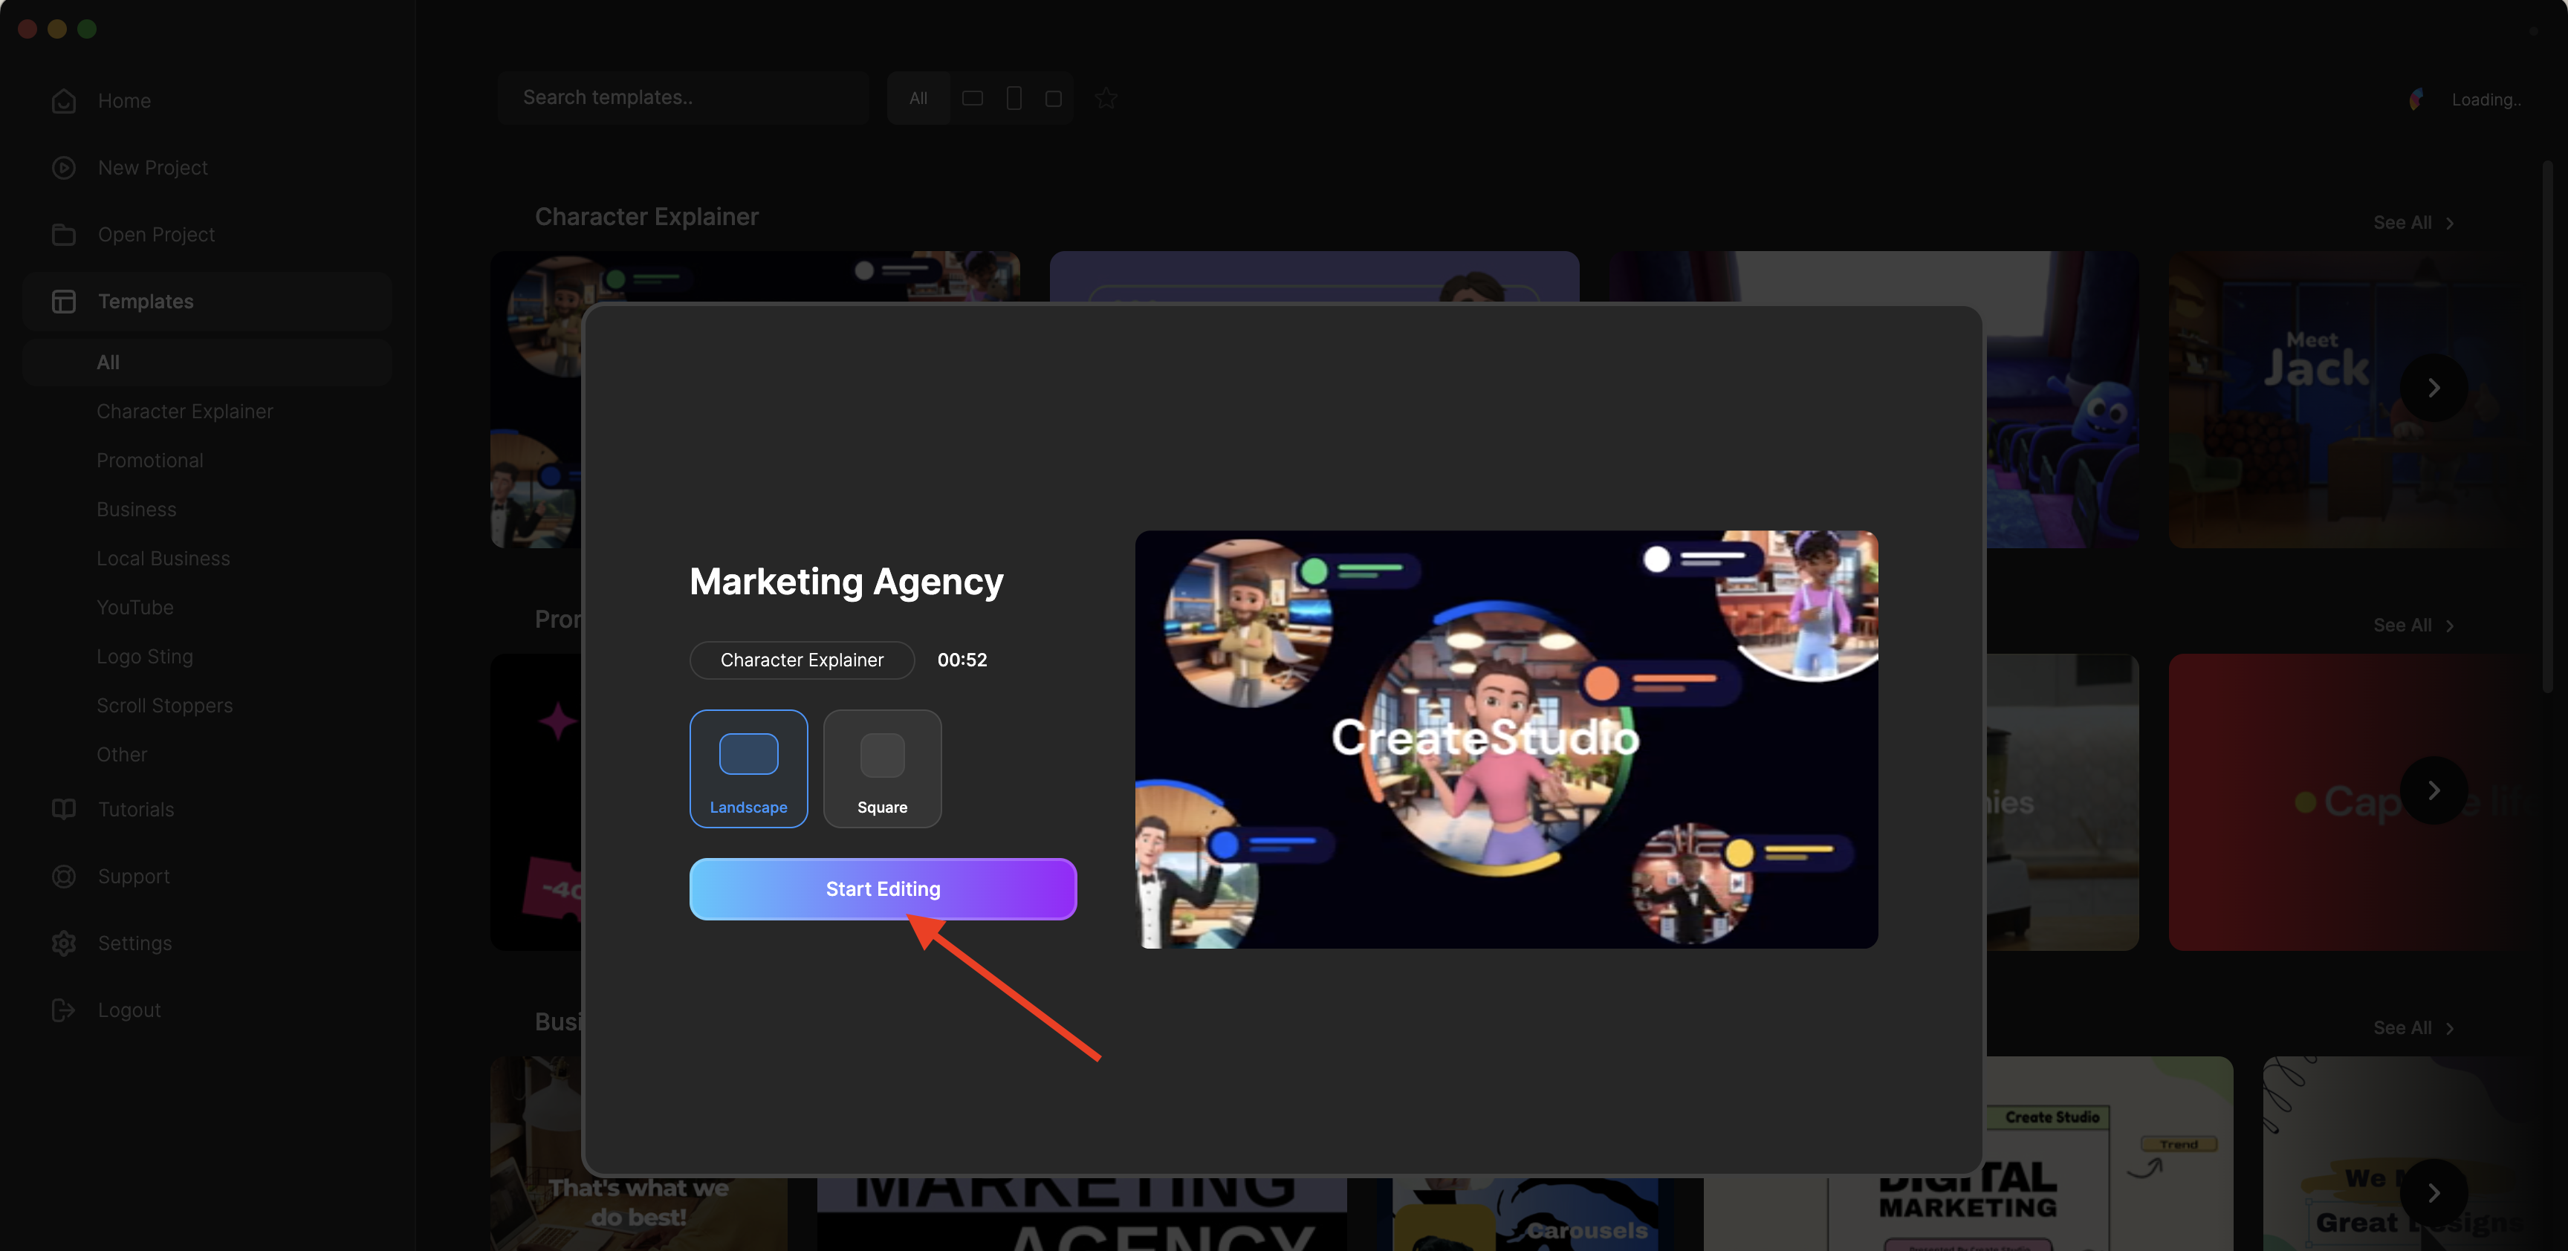Click the Tutorials book icon

click(64, 810)
